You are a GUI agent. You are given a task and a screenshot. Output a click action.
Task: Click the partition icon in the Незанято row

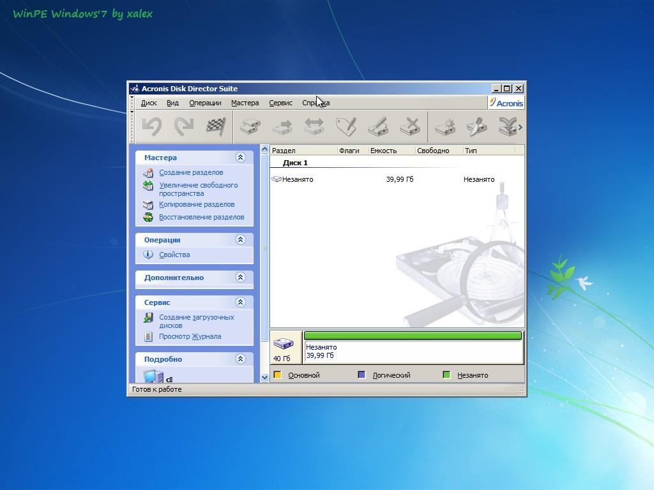(276, 179)
